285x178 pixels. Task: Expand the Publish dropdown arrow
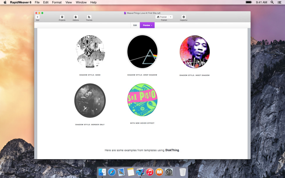pyautogui.click(x=171, y=17)
